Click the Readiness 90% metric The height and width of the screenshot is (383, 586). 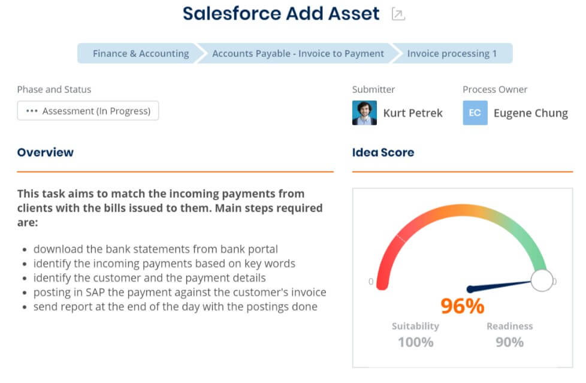(509, 335)
